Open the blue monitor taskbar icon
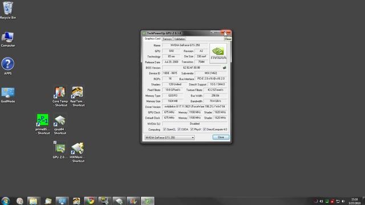Viewport: 365px width, 205px height. click(x=62, y=201)
